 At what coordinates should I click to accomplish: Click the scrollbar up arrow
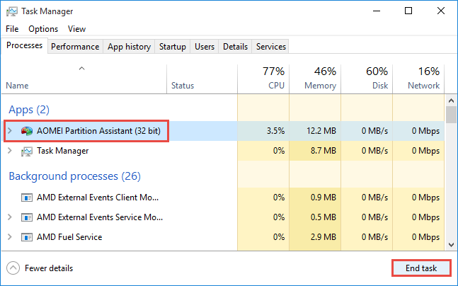452,101
